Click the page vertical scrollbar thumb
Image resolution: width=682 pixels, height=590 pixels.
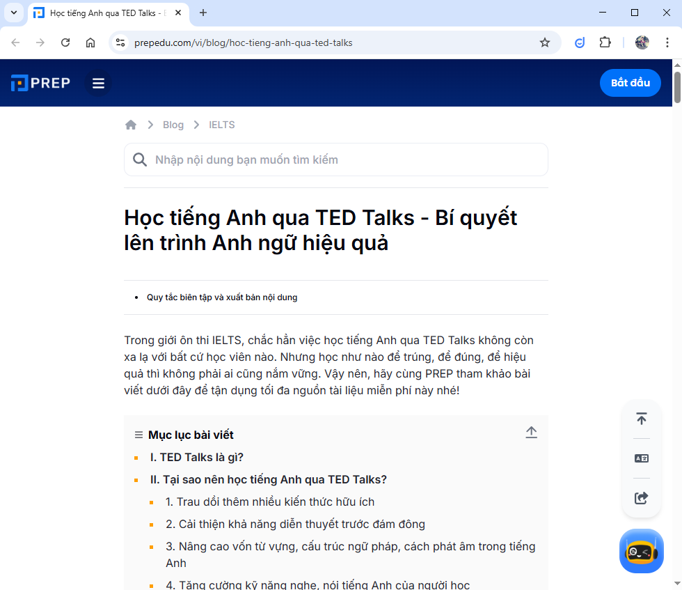coord(677,87)
